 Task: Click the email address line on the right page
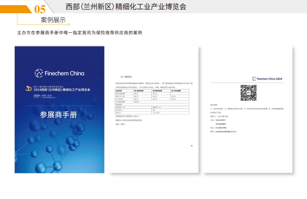point(223,131)
